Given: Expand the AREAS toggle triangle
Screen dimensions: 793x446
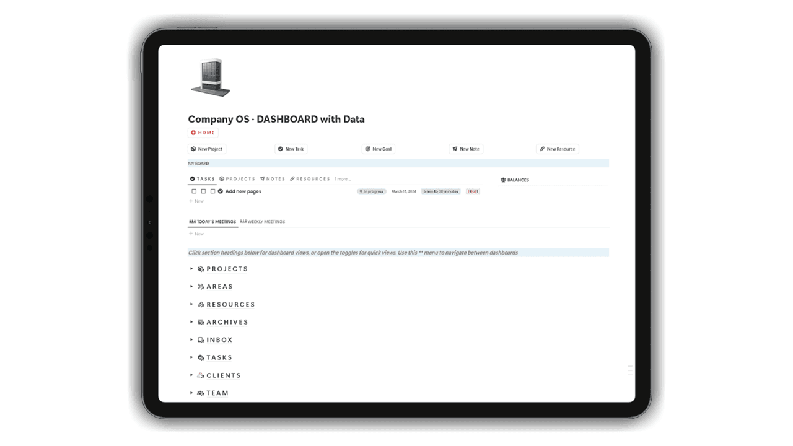Looking at the screenshot, I should click(191, 287).
